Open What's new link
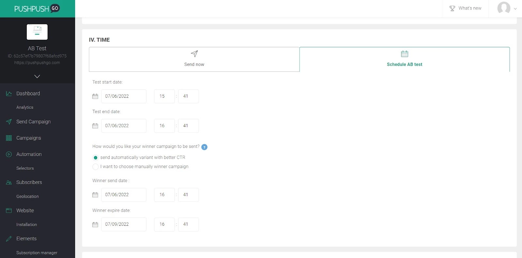522x258 pixels. point(470,8)
